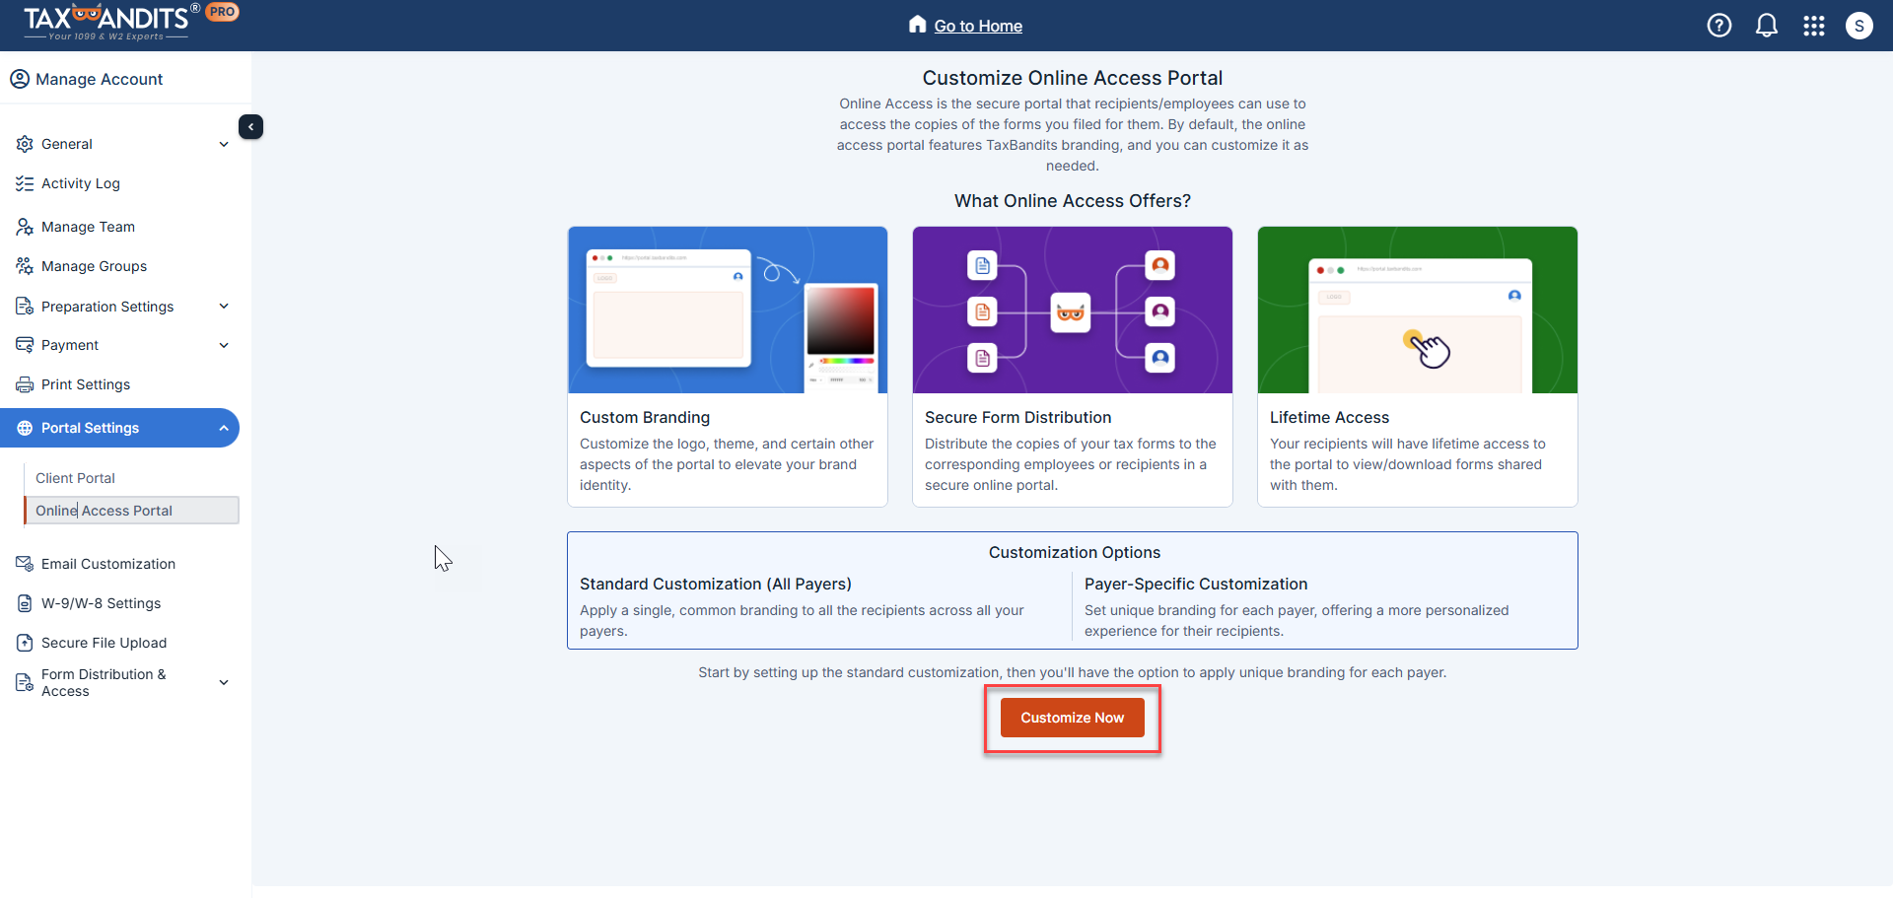1893x898 pixels.
Task: Click the Payment card icon
Action: (25, 345)
